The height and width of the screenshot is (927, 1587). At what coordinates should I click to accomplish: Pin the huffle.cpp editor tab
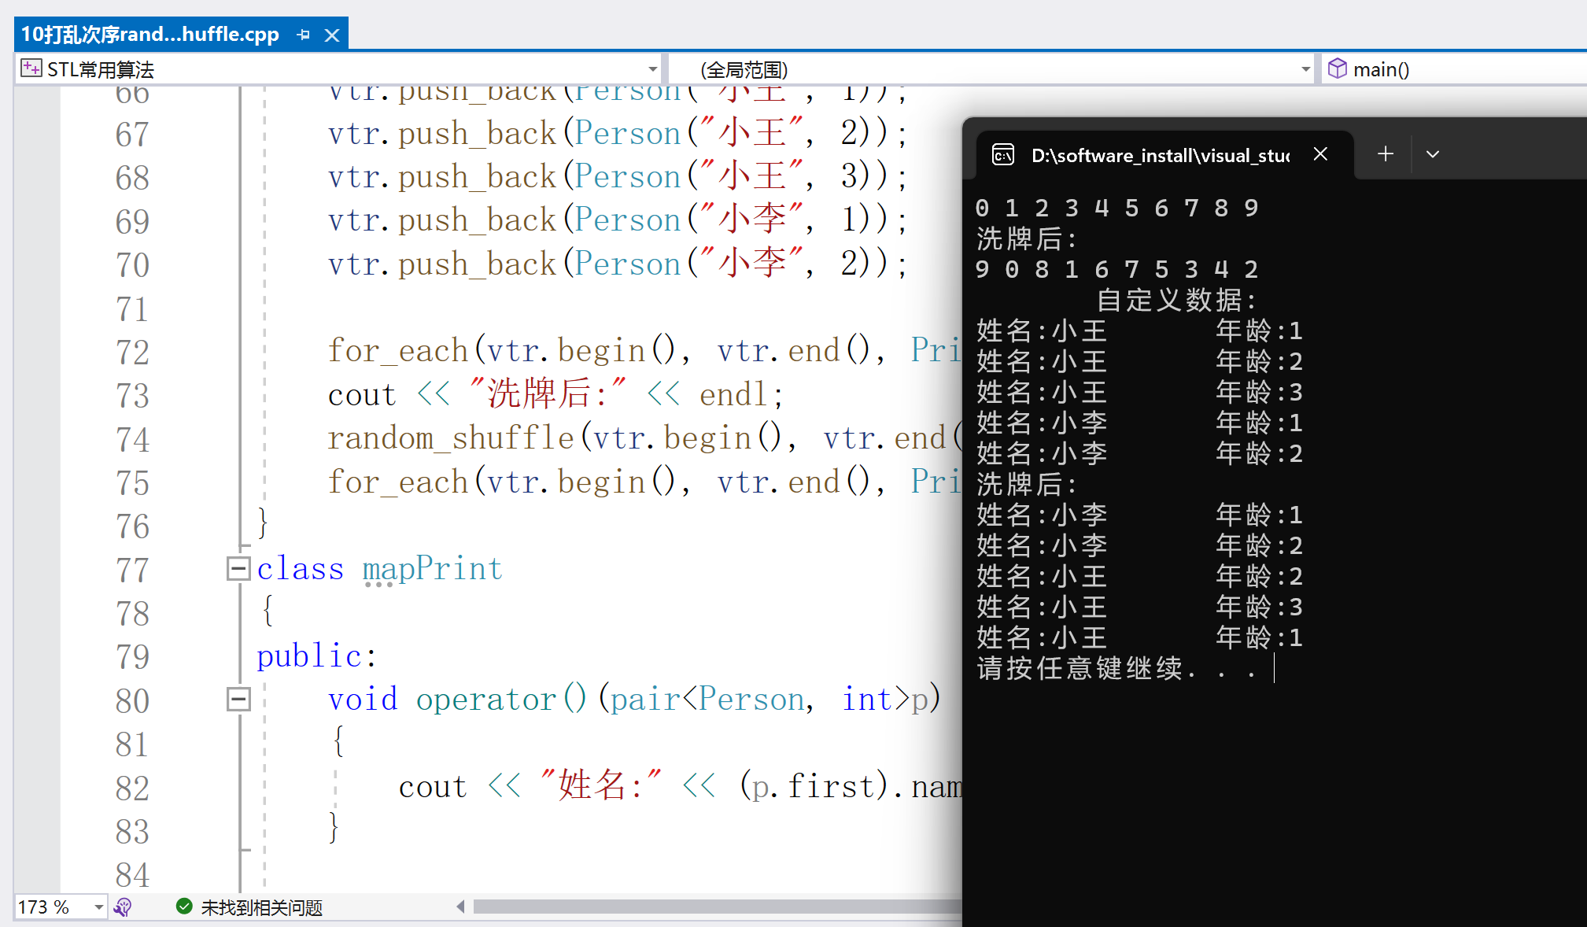pos(303,35)
